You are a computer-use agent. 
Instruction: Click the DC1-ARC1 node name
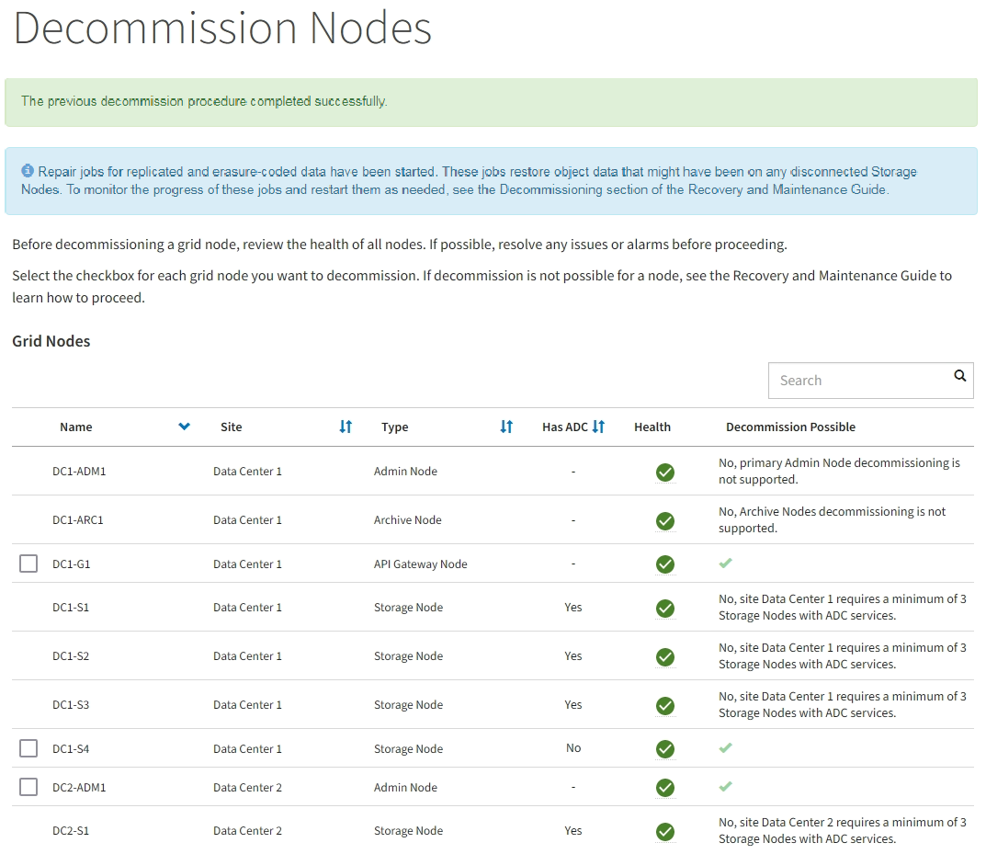click(x=78, y=520)
